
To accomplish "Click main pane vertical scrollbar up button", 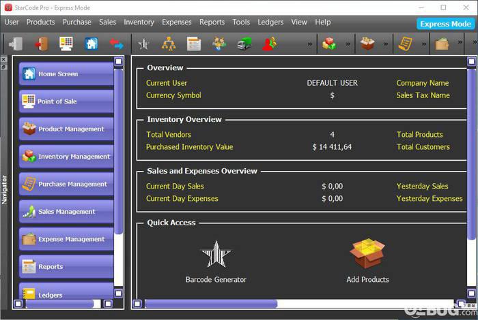I will (472, 62).
